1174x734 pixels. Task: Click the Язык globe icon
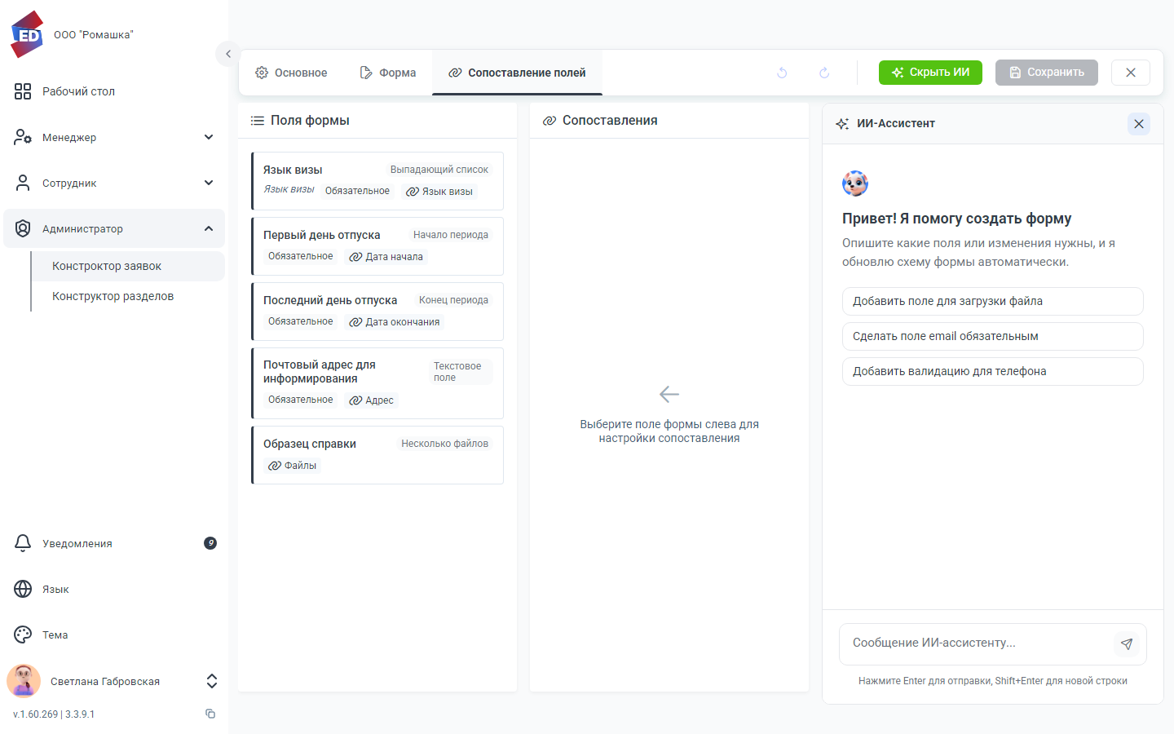coord(23,589)
